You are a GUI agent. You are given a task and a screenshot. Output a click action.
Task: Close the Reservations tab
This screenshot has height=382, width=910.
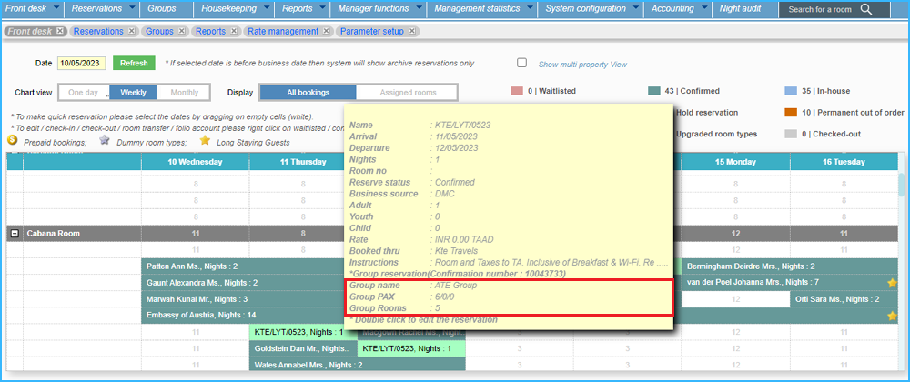tap(131, 31)
